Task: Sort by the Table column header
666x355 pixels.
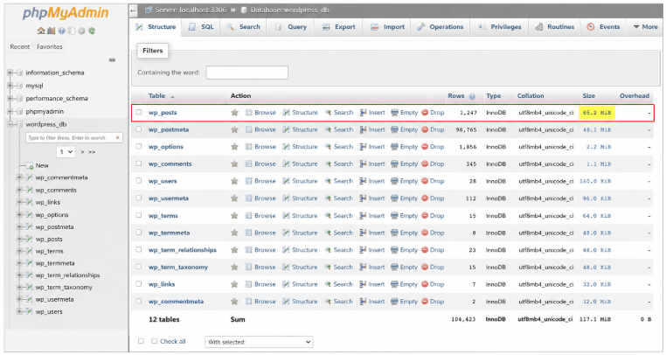Action: coord(156,96)
